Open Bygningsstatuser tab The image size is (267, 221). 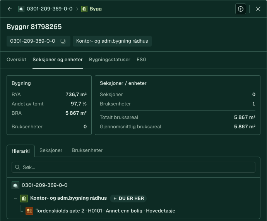[110, 60]
